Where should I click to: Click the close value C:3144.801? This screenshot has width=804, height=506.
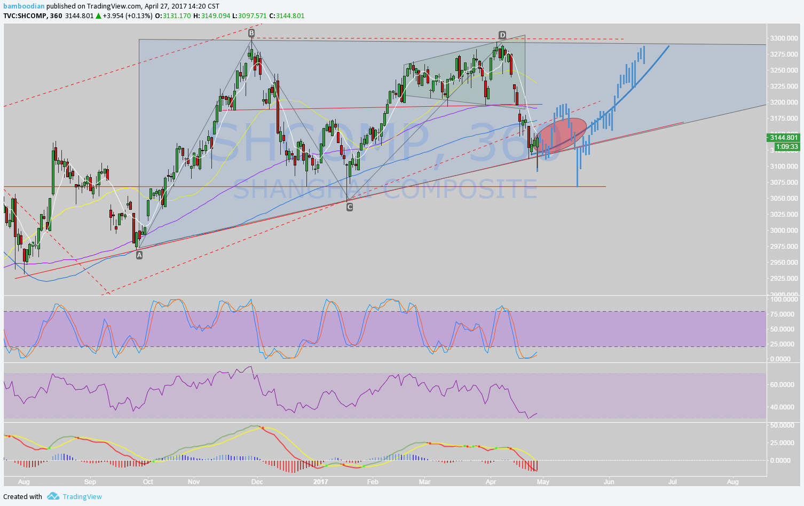coord(287,16)
